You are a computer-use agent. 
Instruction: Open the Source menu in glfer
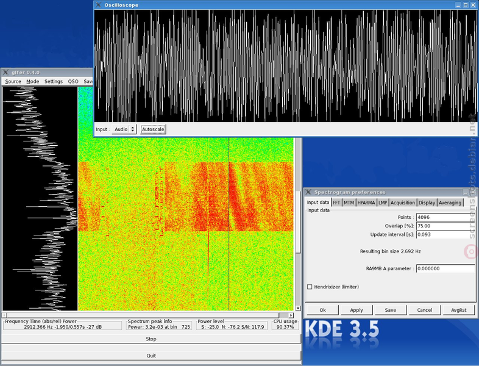point(13,81)
